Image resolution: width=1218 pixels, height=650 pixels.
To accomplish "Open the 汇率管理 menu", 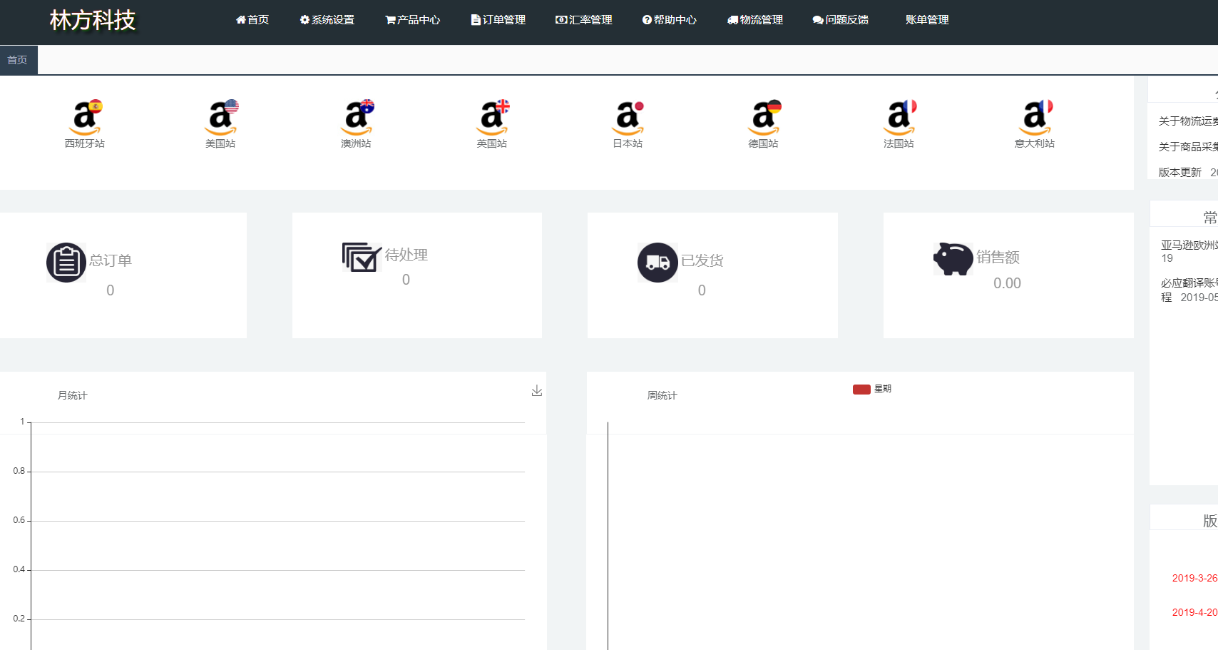I will pos(584,20).
